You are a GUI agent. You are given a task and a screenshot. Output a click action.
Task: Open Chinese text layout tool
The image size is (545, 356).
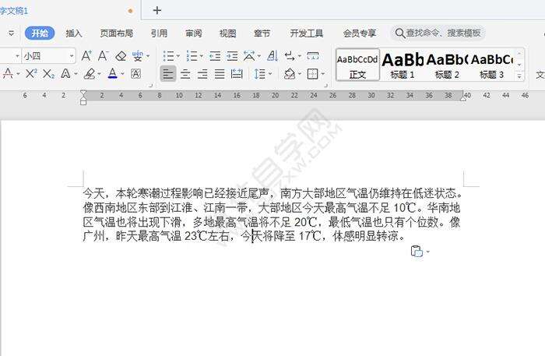click(x=249, y=56)
